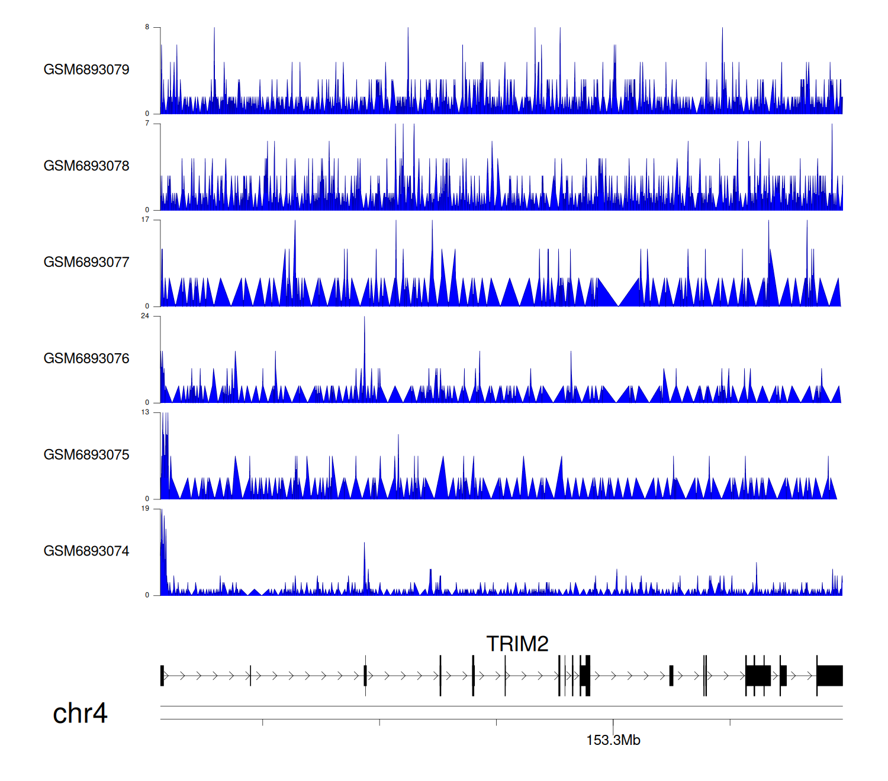Click the wide gap dip in GSM6893077 track

[618, 301]
